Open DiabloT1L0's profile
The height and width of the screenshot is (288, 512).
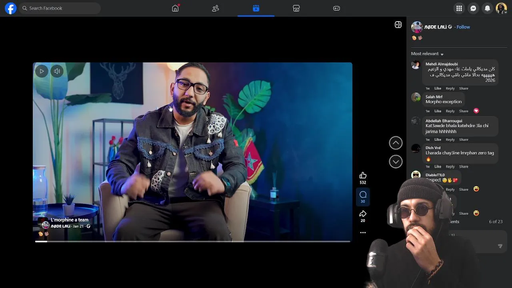pyautogui.click(x=435, y=175)
